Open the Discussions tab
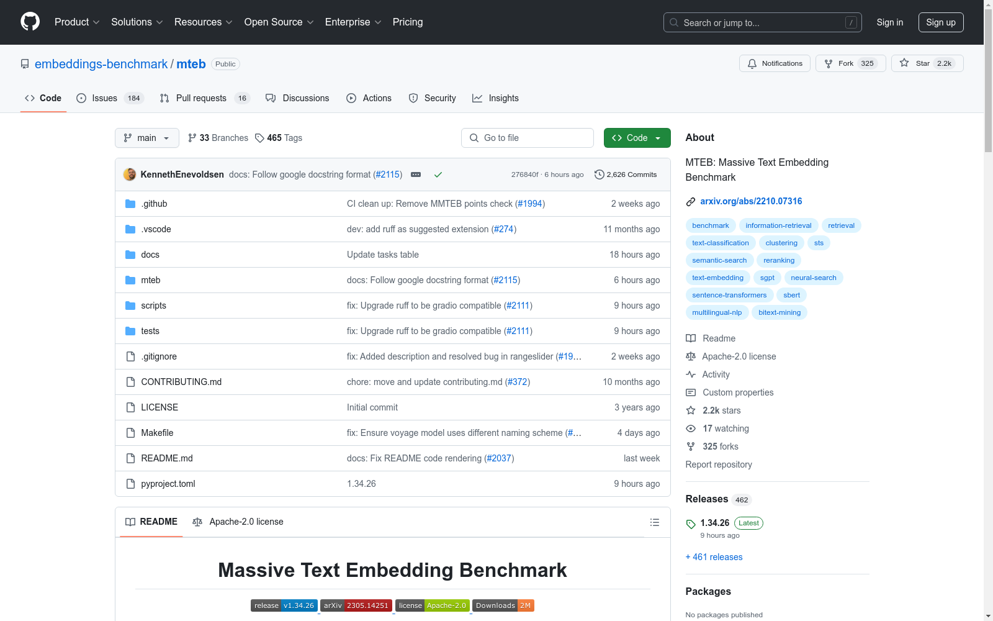Viewport: 993px width, 621px height. [297, 98]
